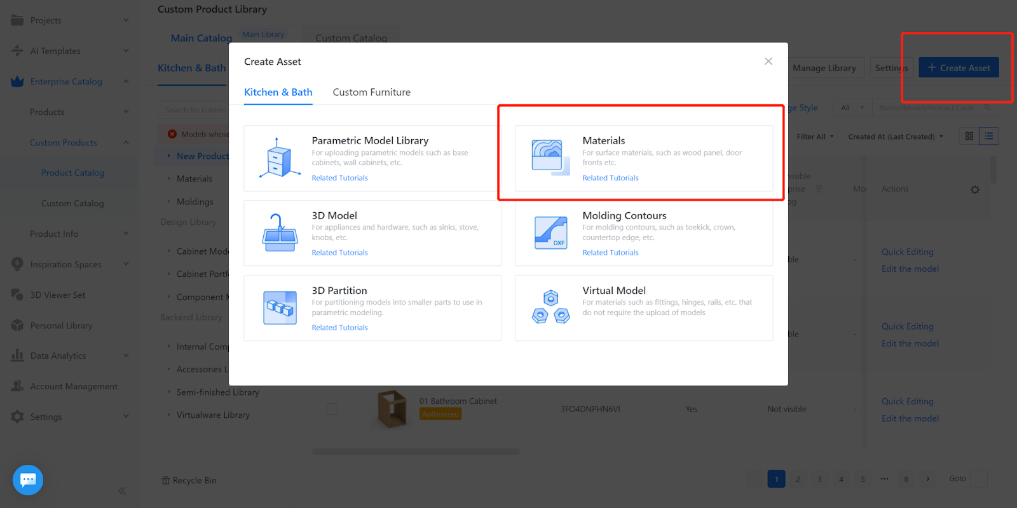Click the Molding Contours DXF icon

click(x=550, y=232)
